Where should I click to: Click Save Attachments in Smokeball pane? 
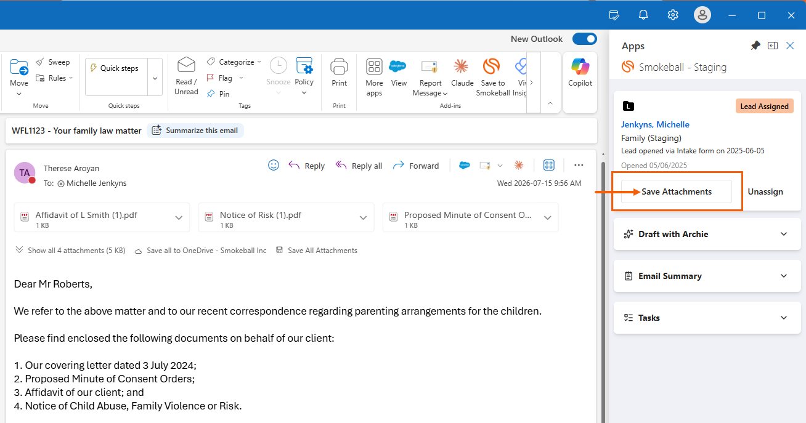(677, 191)
